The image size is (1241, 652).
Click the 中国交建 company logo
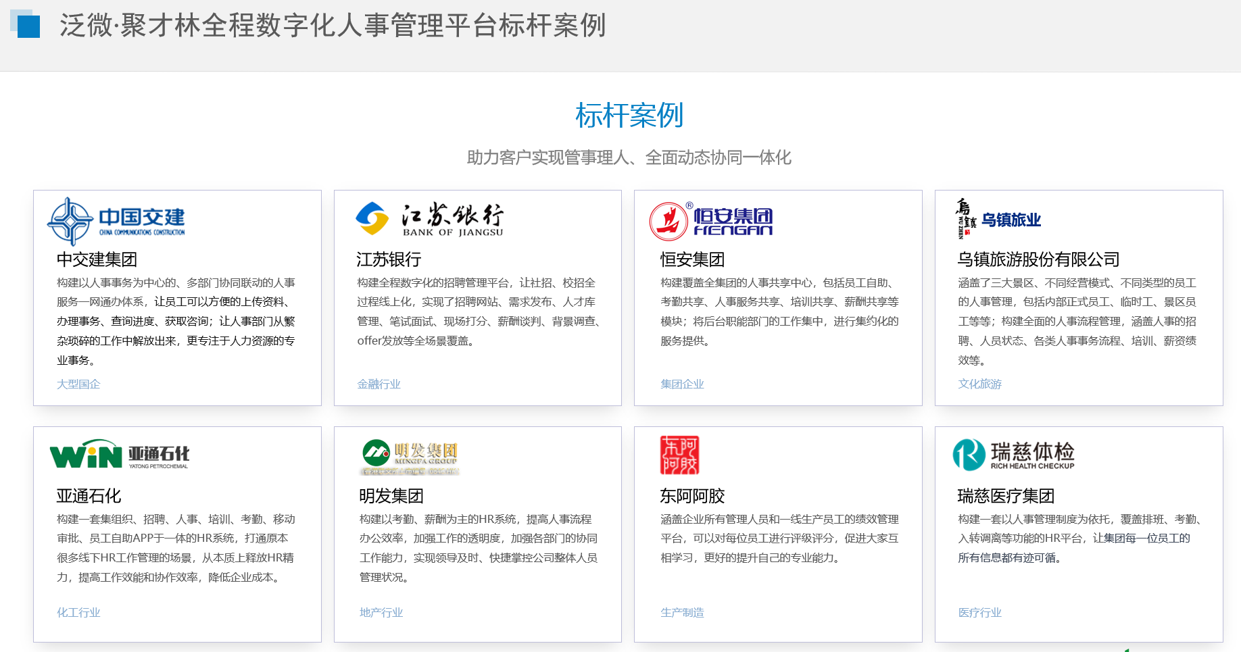(x=116, y=222)
